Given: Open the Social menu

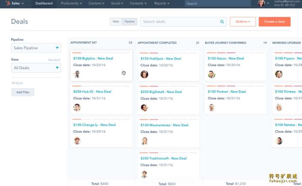Looking at the screenshot, I should tap(117, 3).
